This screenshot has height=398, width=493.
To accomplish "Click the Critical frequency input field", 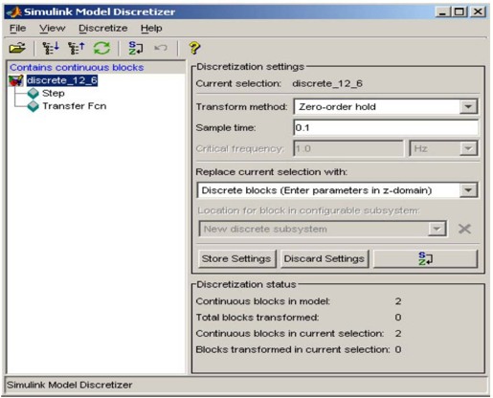I will pyautogui.click(x=348, y=148).
